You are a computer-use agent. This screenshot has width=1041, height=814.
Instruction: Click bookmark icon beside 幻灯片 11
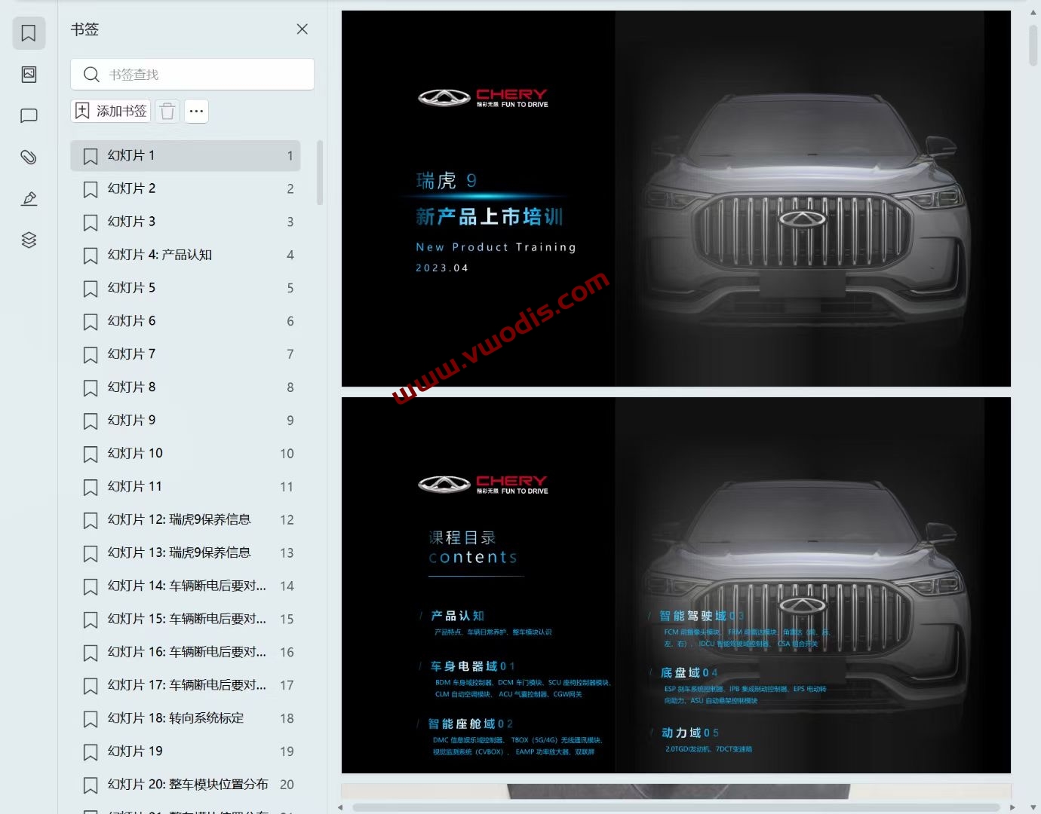[x=91, y=488]
